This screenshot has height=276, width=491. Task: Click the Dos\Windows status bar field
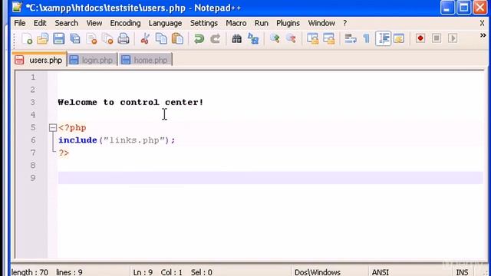pos(317,272)
